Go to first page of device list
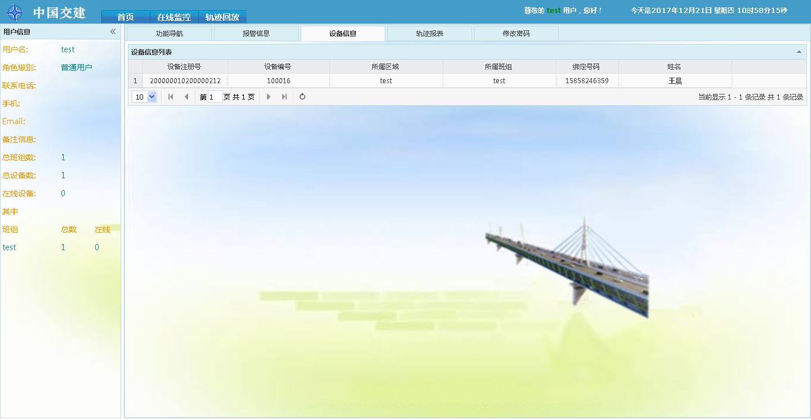Screen dimensions: 811x420 tap(171, 97)
